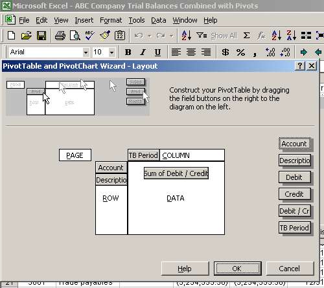Open the Window menu
Image resolution: width=324 pixels, height=288 pixels.
point(185,20)
